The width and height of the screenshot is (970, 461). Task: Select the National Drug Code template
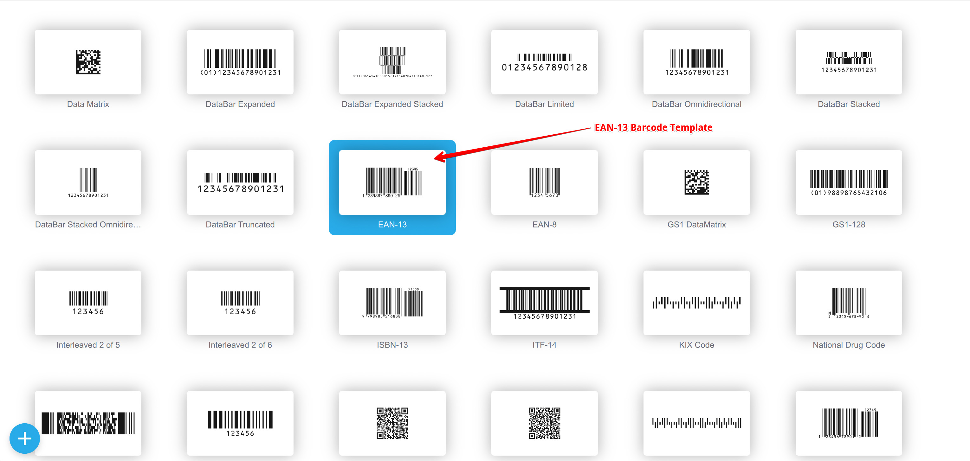848,303
